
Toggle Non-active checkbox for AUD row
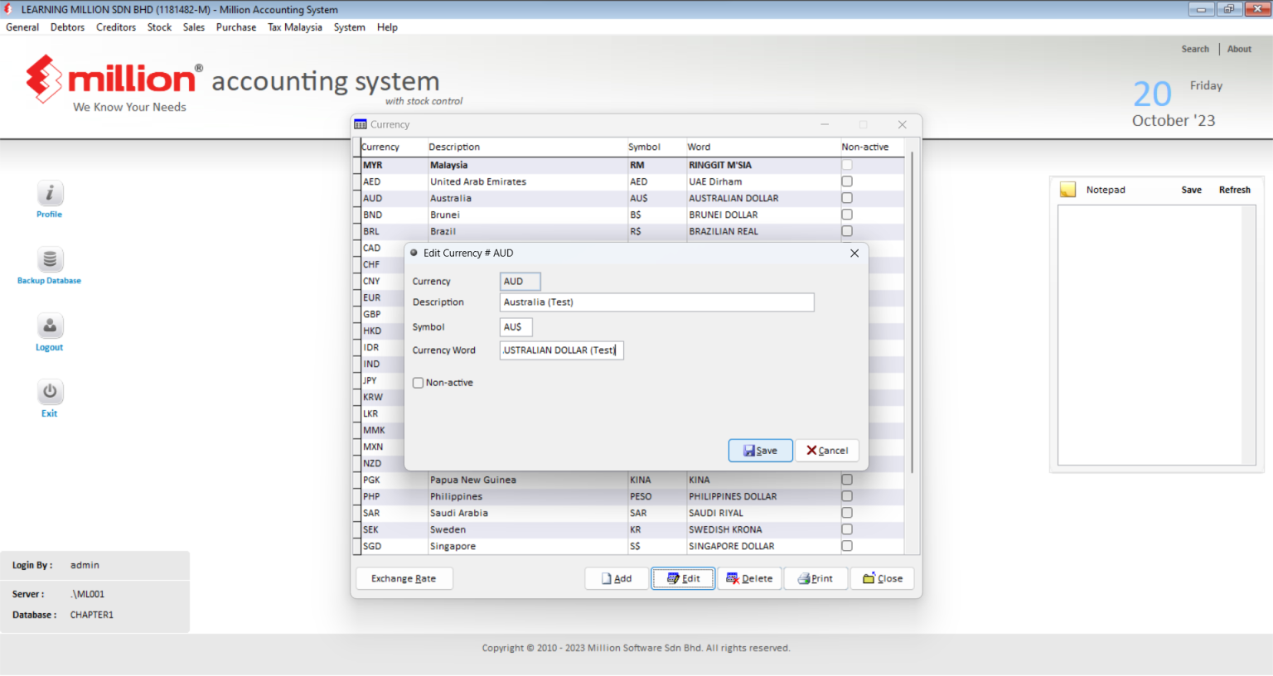tap(847, 198)
